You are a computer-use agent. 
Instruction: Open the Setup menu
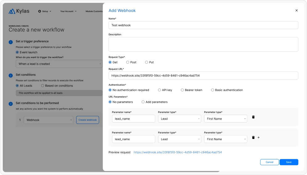point(45,11)
